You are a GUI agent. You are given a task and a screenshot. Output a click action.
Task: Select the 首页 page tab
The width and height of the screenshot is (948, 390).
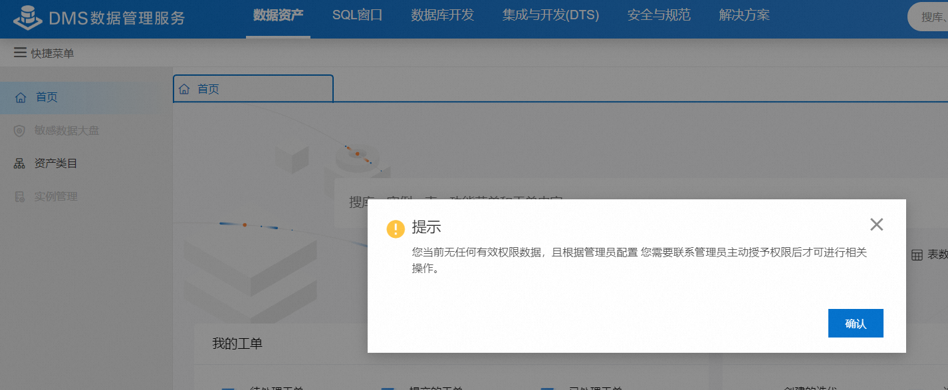[x=253, y=89]
